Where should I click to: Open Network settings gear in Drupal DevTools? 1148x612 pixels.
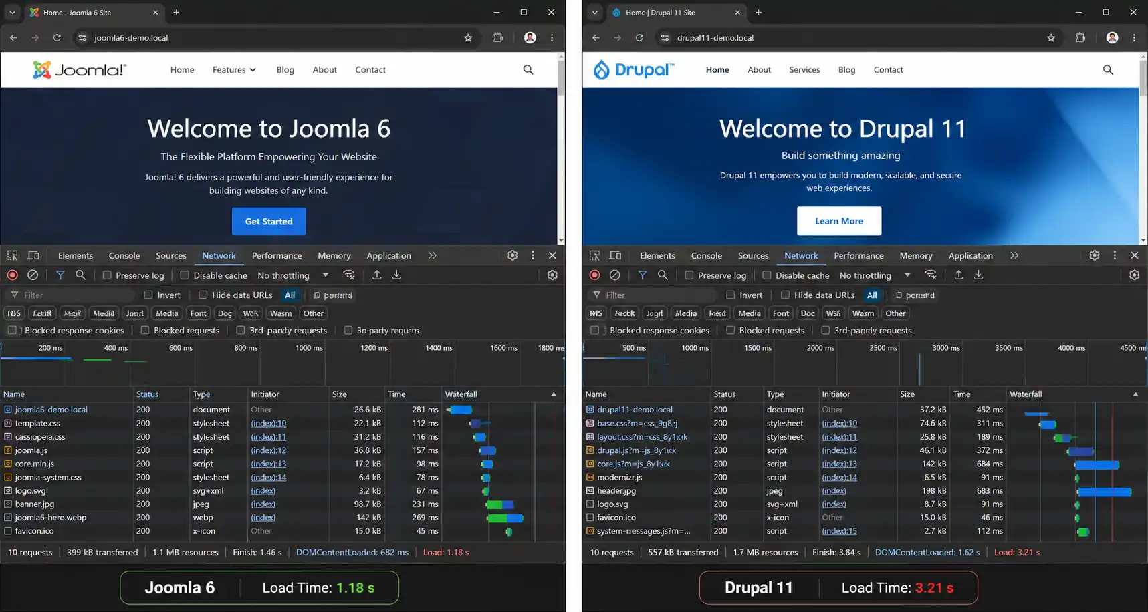coord(1135,275)
